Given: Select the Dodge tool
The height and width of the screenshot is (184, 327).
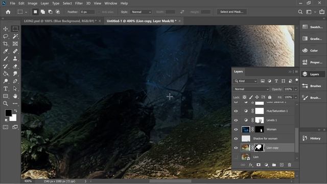Looking at the screenshot, I should [6, 81].
